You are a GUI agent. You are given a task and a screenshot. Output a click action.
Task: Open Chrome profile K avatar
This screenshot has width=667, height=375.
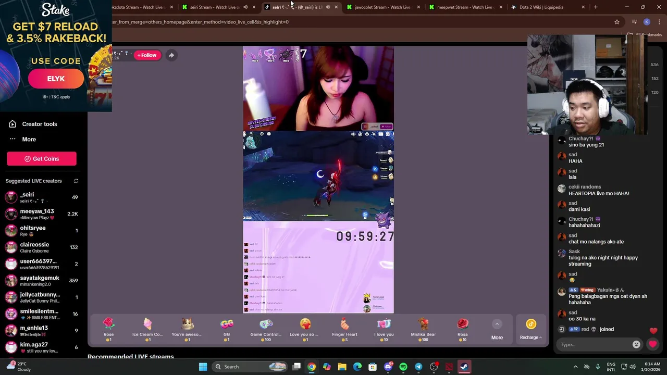[x=647, y=22]
